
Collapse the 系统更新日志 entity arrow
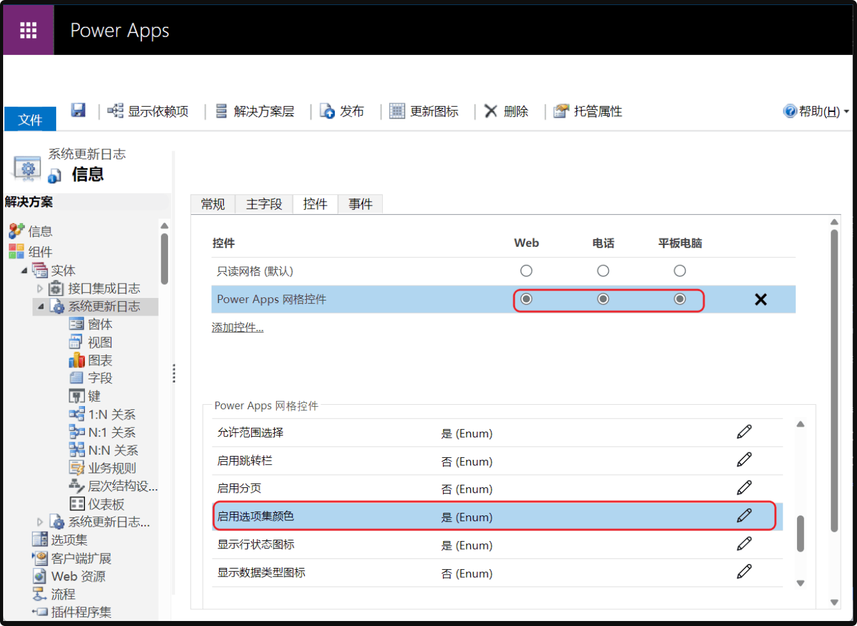tap(41, 307)
